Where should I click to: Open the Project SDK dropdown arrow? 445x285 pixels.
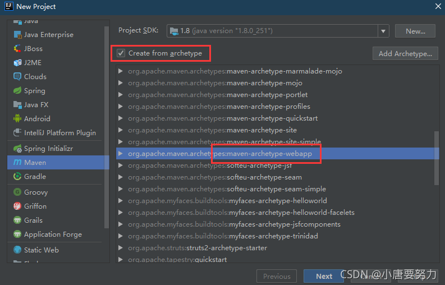383,31
